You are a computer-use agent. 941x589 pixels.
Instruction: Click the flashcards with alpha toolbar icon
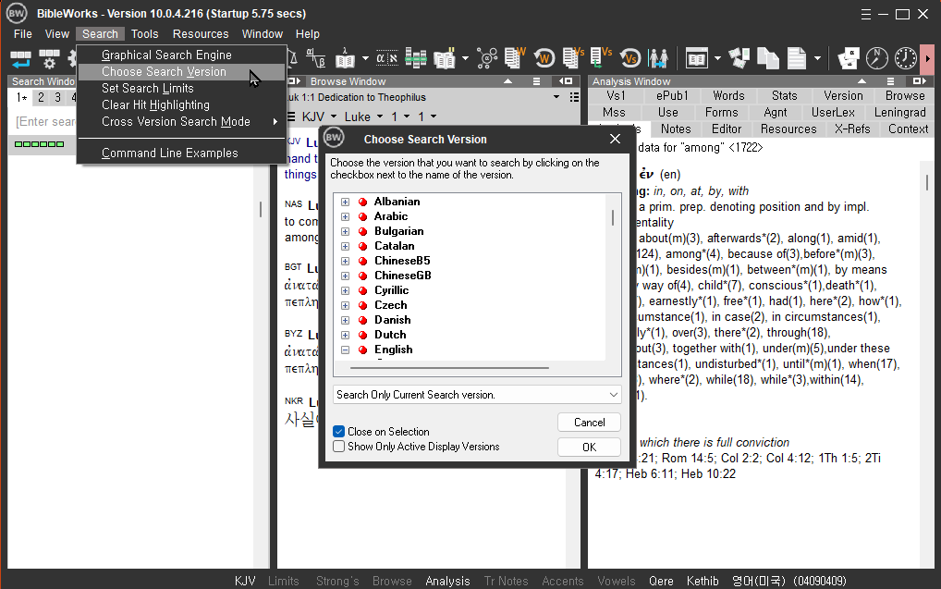849,58
